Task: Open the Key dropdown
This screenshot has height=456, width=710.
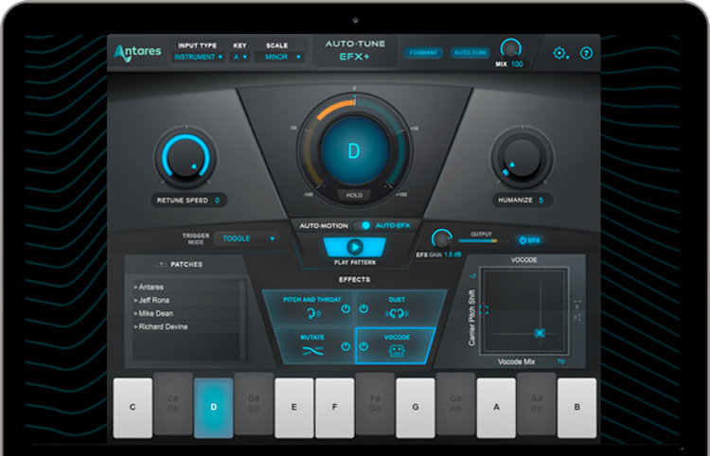Action: (x=239, y=57)
